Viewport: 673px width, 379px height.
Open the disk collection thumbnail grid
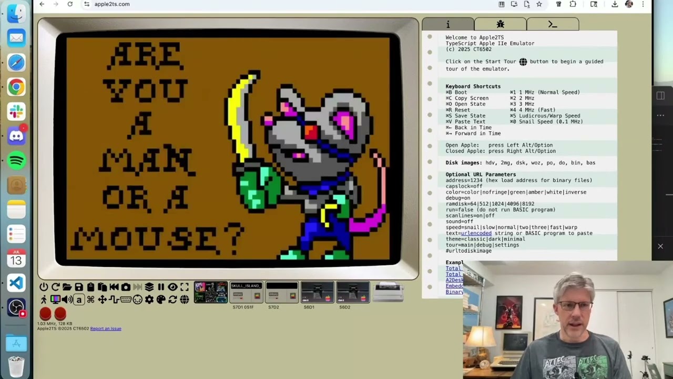coord(211,293)
